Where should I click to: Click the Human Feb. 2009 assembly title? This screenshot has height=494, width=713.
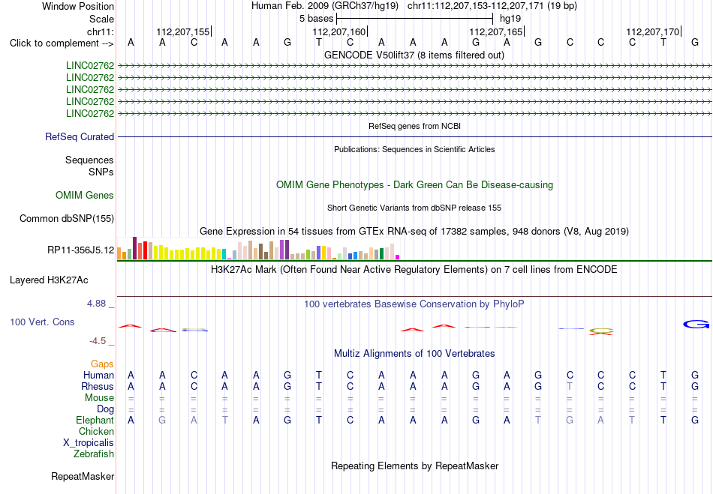pyautogui.click(x=325, y=6)
